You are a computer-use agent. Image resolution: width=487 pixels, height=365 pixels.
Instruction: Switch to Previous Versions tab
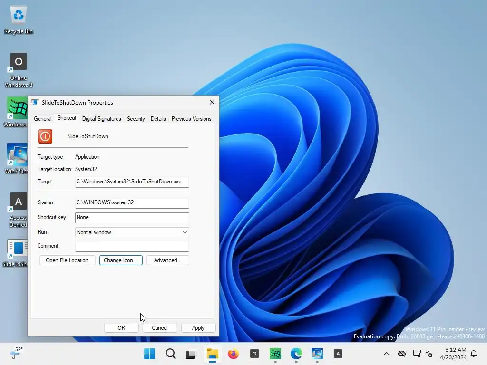click(191, 118)
